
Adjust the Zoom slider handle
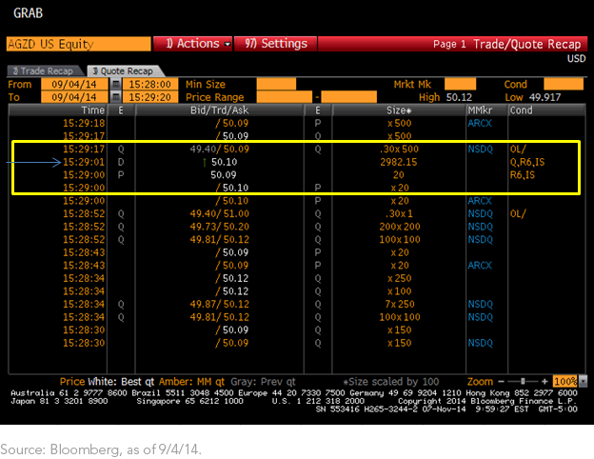(523, 381)
